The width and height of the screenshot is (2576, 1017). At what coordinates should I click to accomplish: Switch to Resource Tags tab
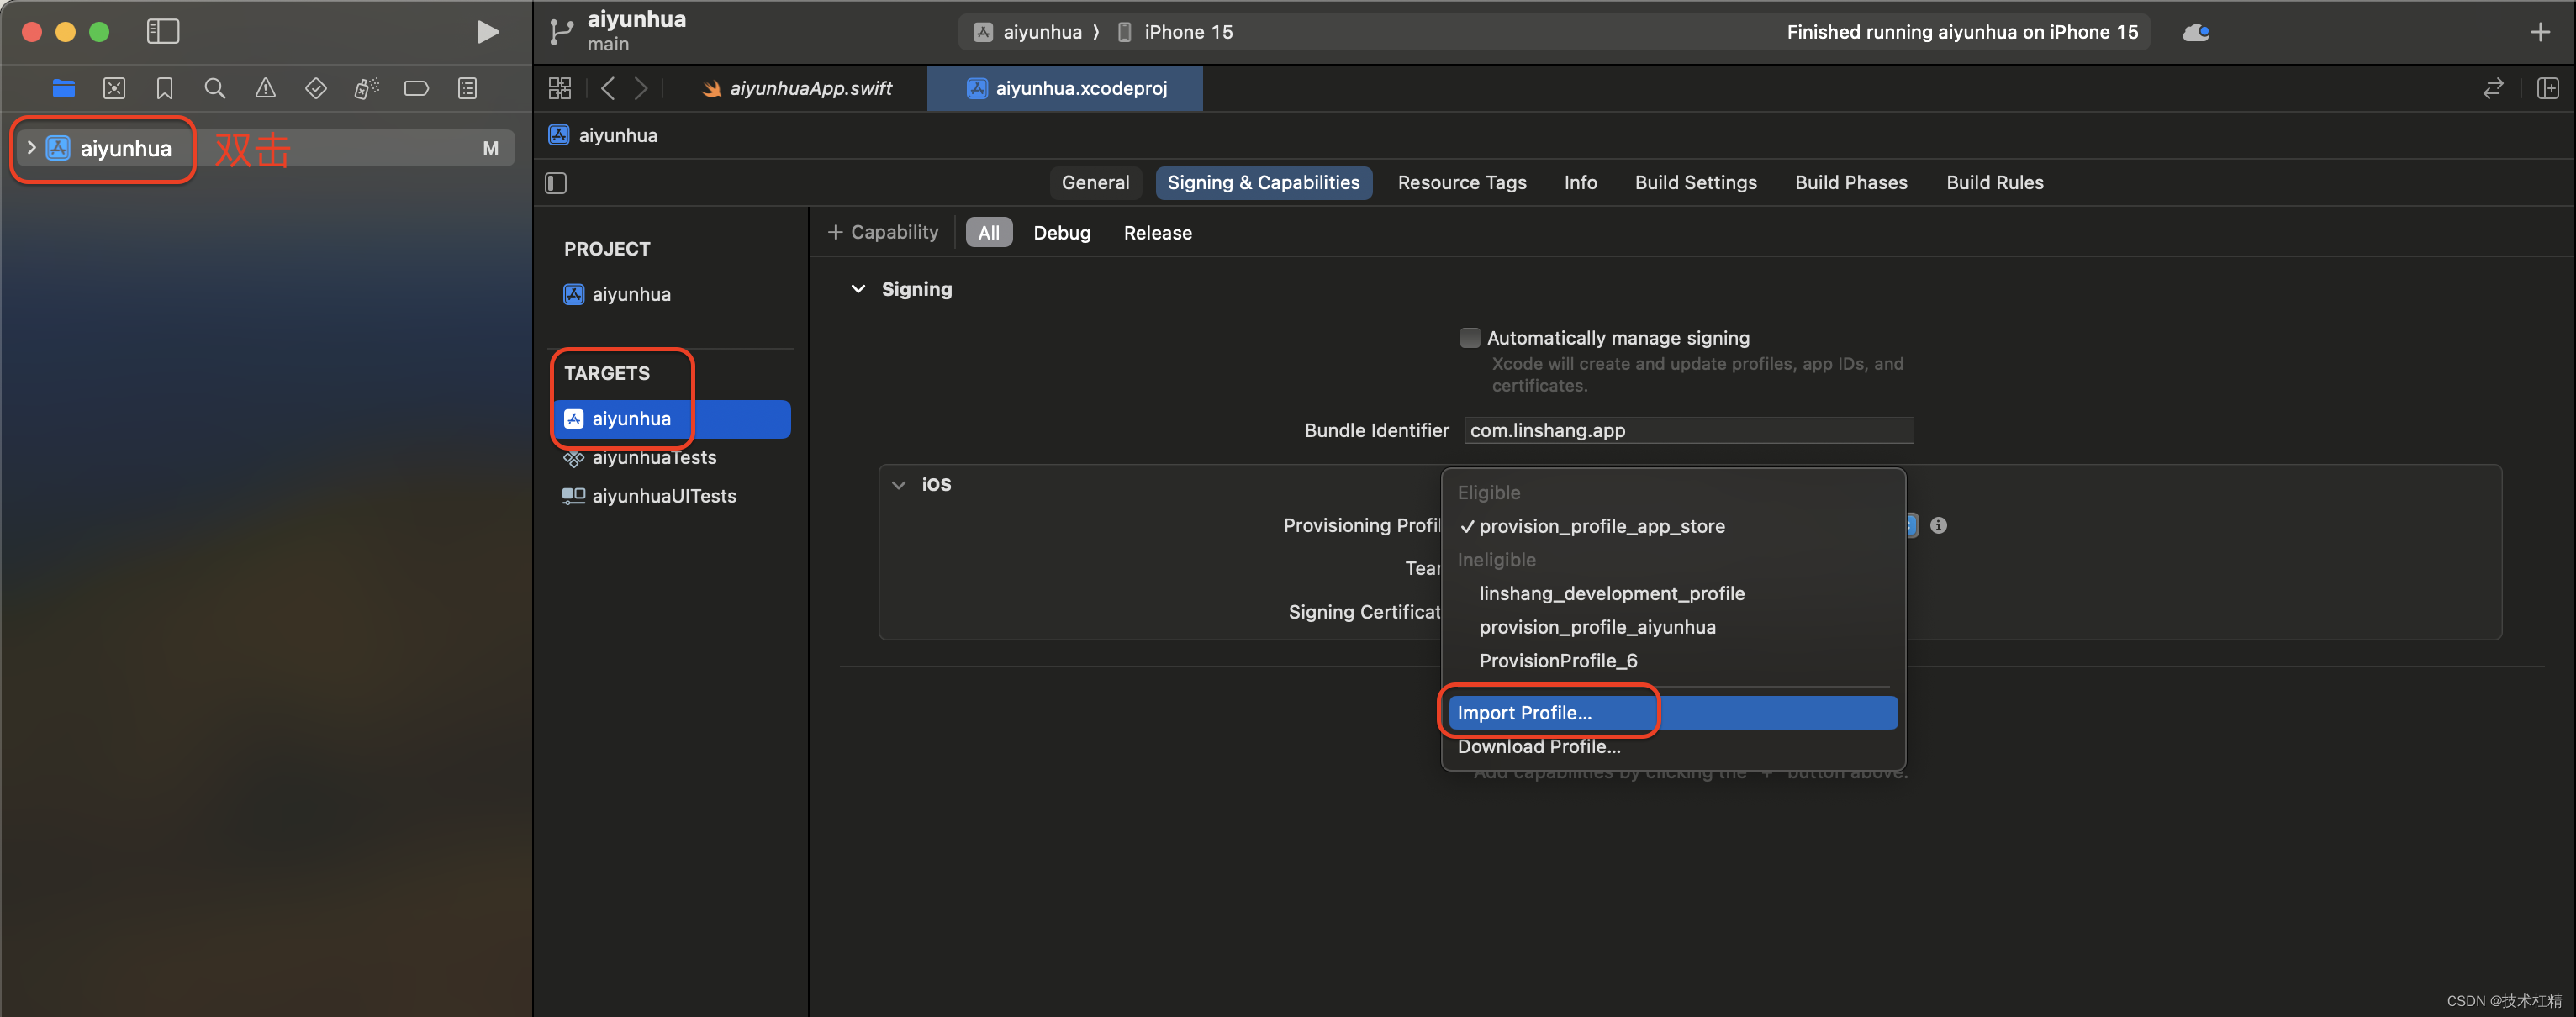tap(1461, 183)
